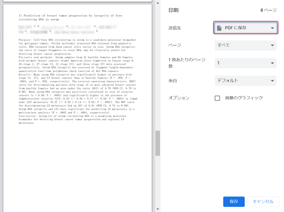Click the PDF document icon in destination field

(219, 28)
